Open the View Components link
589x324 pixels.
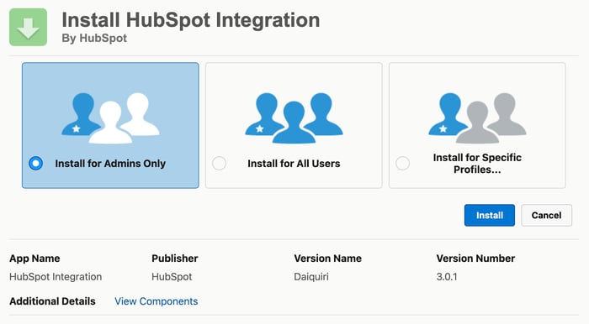[x=156, y=301]
